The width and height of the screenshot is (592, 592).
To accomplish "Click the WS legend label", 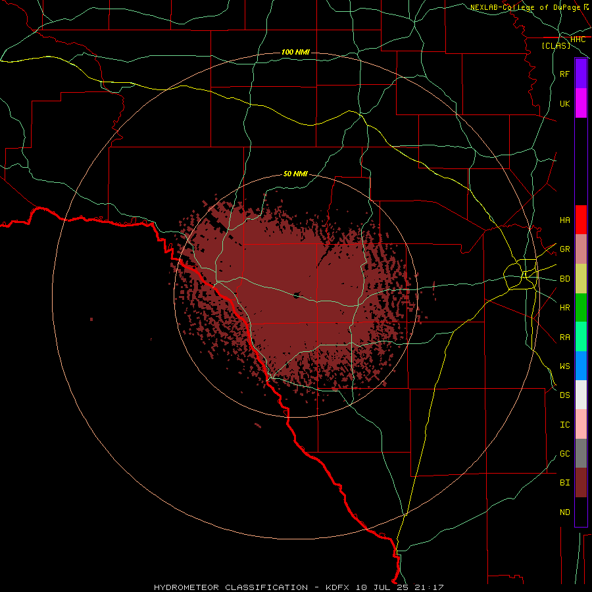I will pos(565,366).
